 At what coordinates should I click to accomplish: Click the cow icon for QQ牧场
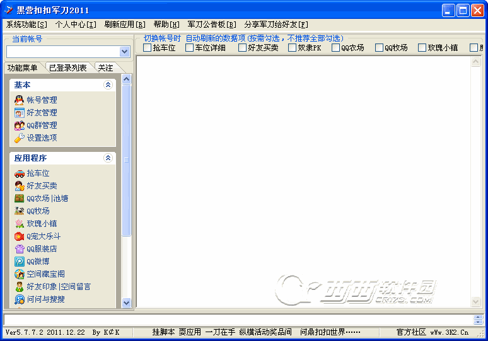(20, 211)
